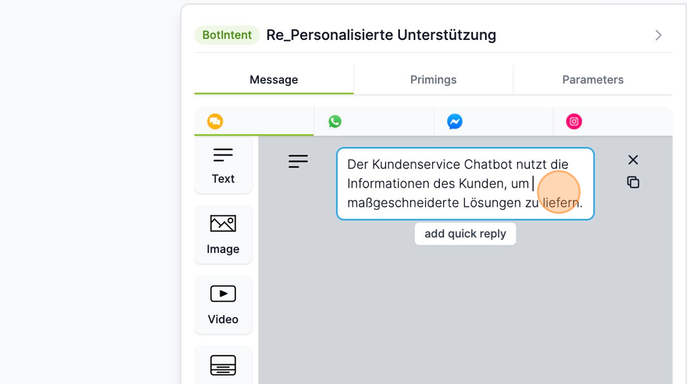Duplicate the message with copy icon
The width and height of the screenshot is (687, 384).
[x=633, y=182]
